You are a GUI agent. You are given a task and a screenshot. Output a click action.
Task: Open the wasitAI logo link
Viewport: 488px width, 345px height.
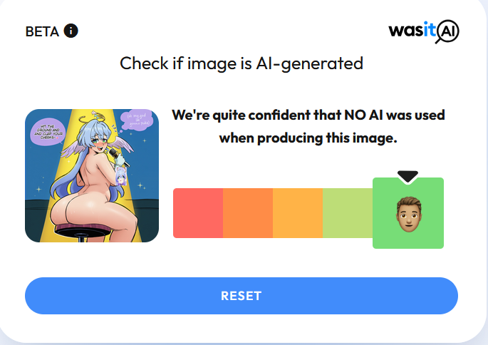pos(424,31)
